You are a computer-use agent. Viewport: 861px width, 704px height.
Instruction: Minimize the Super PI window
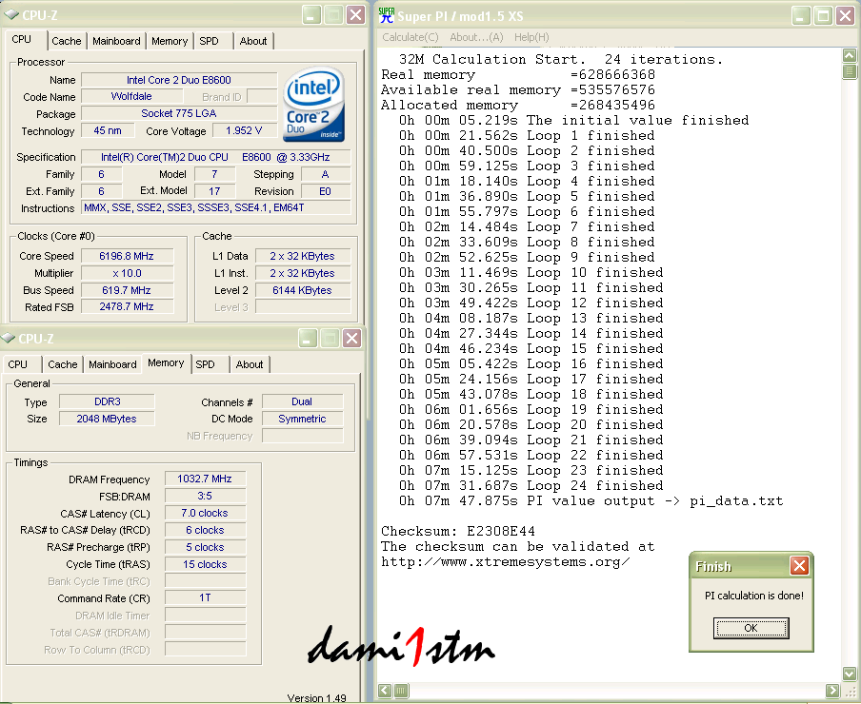coord(801,16)
